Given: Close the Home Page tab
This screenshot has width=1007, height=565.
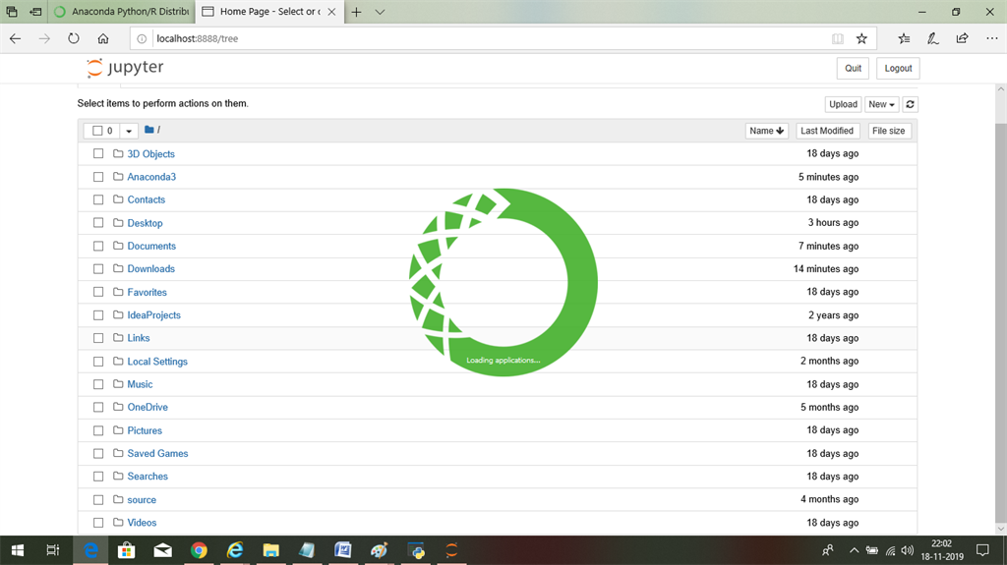Looking at the screenshot, I should click(331, 12).
